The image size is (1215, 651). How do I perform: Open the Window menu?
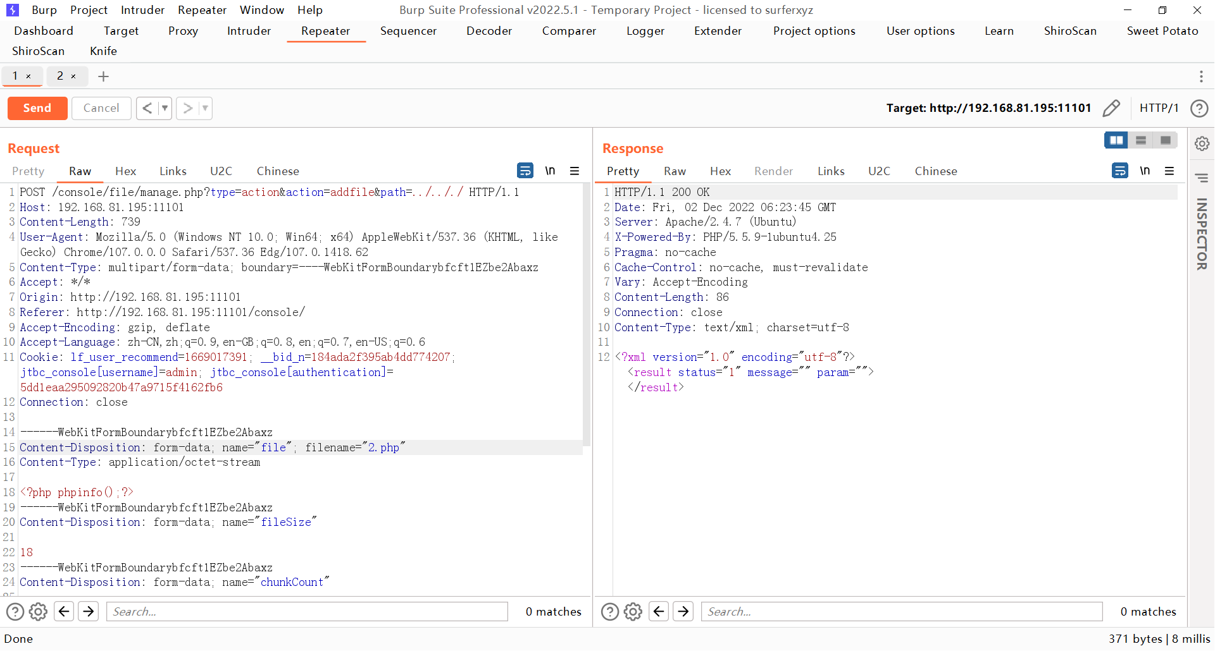click(x=262, y=10)
